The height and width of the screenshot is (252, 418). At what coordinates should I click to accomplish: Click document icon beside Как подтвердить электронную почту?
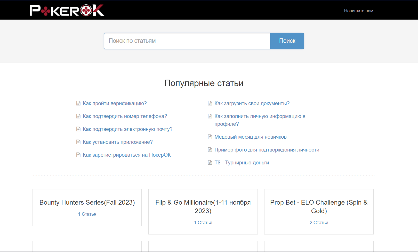[78, 129]
